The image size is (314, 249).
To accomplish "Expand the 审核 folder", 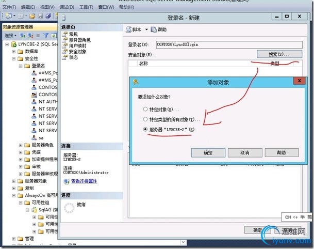I will (x=21, y=167).
